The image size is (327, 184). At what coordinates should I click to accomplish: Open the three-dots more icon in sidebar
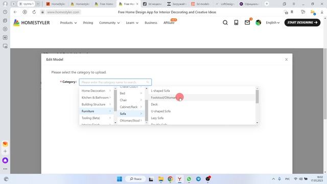pyautogui.click(x=5, y=169)
